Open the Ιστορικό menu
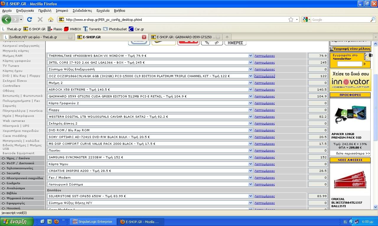 click(x=62, y=11)
